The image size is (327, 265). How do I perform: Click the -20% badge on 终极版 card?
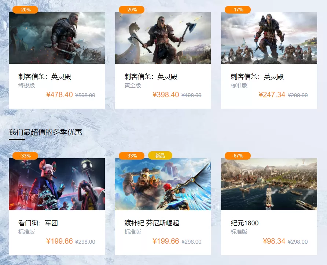click(x=25, y=10)
